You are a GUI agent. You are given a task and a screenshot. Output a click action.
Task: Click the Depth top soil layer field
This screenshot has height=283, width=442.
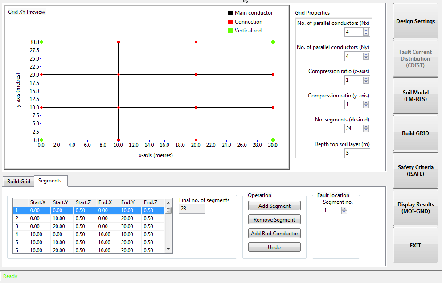click(x=357, y=153)
